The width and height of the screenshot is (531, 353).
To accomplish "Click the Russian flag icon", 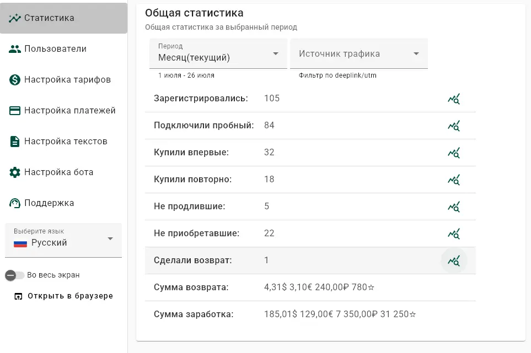I will pyautogui.click(x=20, y=243).
